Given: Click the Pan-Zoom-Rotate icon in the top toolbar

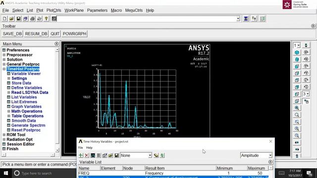Looking at the screenshot, I should pos(25,19).
